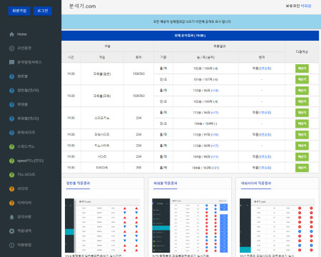Click green 예상픽 button in 사다리 table row

click(302, 156)
